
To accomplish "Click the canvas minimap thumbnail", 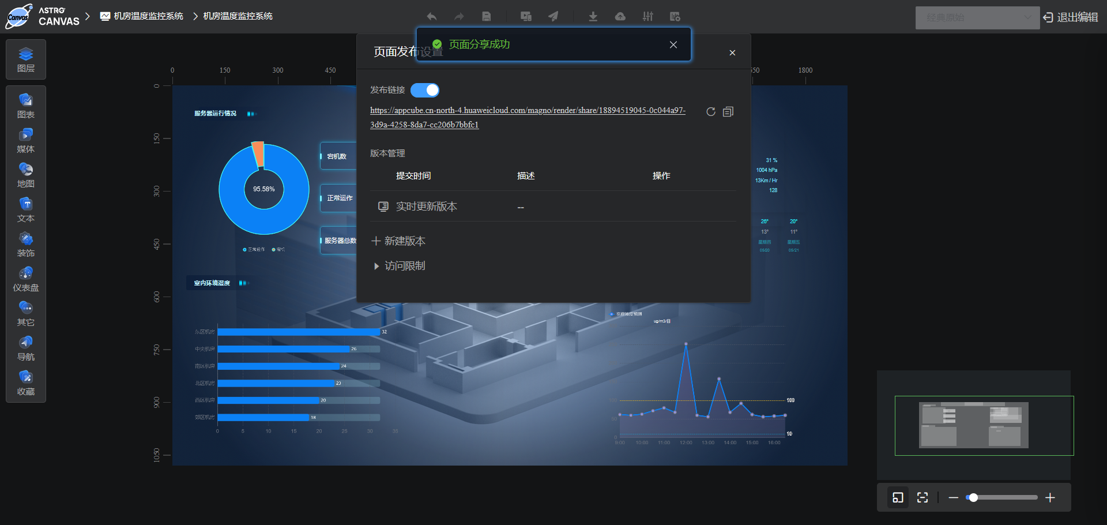I will point(974,425).
